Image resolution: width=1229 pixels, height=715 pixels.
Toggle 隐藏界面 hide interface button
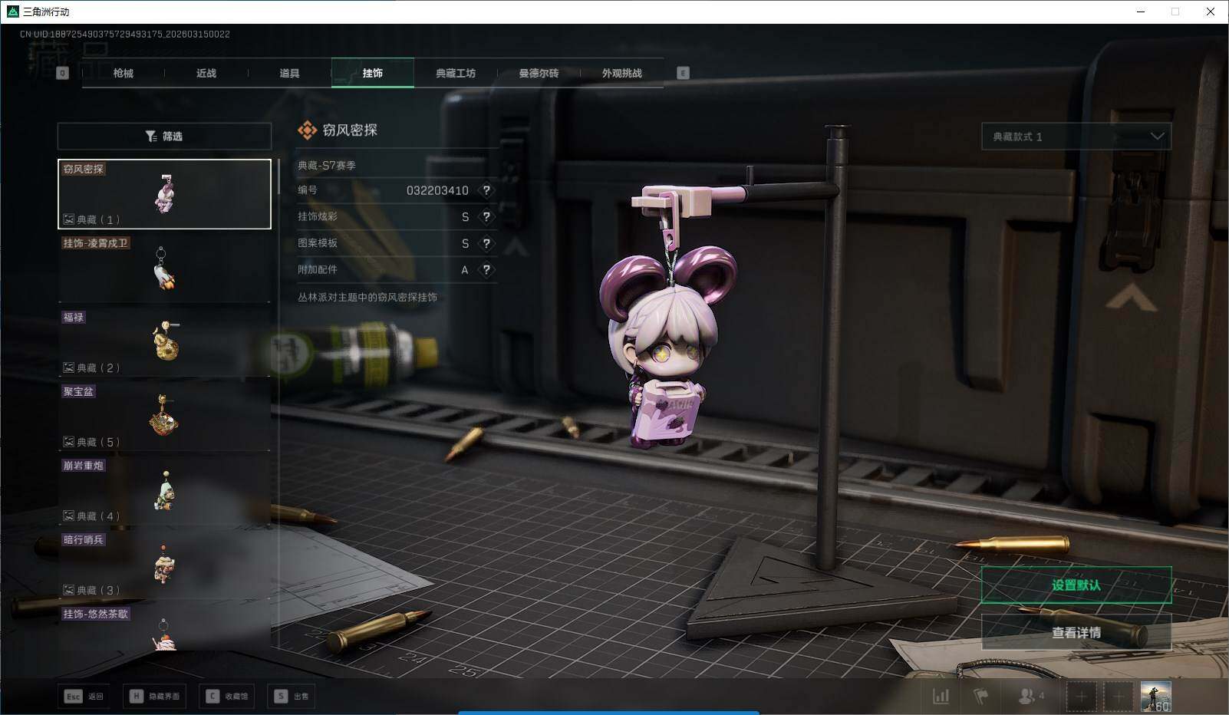pos(155,697)
